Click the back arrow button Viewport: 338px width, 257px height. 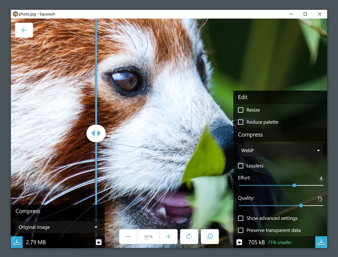[24, 30]
